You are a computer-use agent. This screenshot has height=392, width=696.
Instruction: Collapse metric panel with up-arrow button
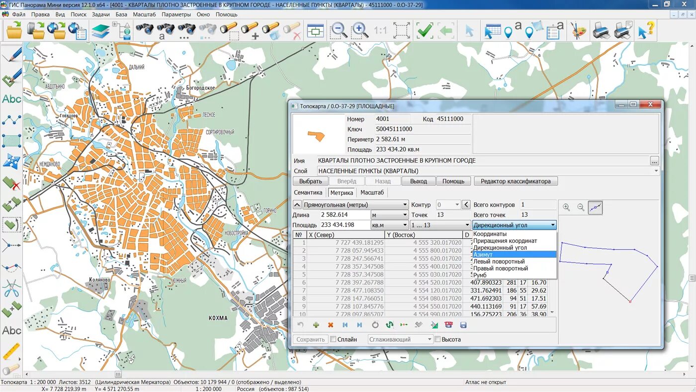[297, 204]
